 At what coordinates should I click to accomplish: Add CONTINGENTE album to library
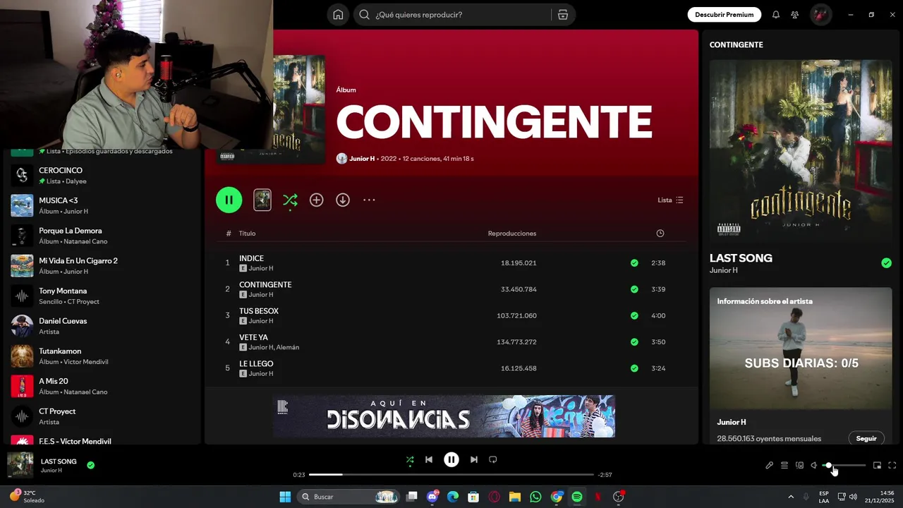[x=317, y=200]
